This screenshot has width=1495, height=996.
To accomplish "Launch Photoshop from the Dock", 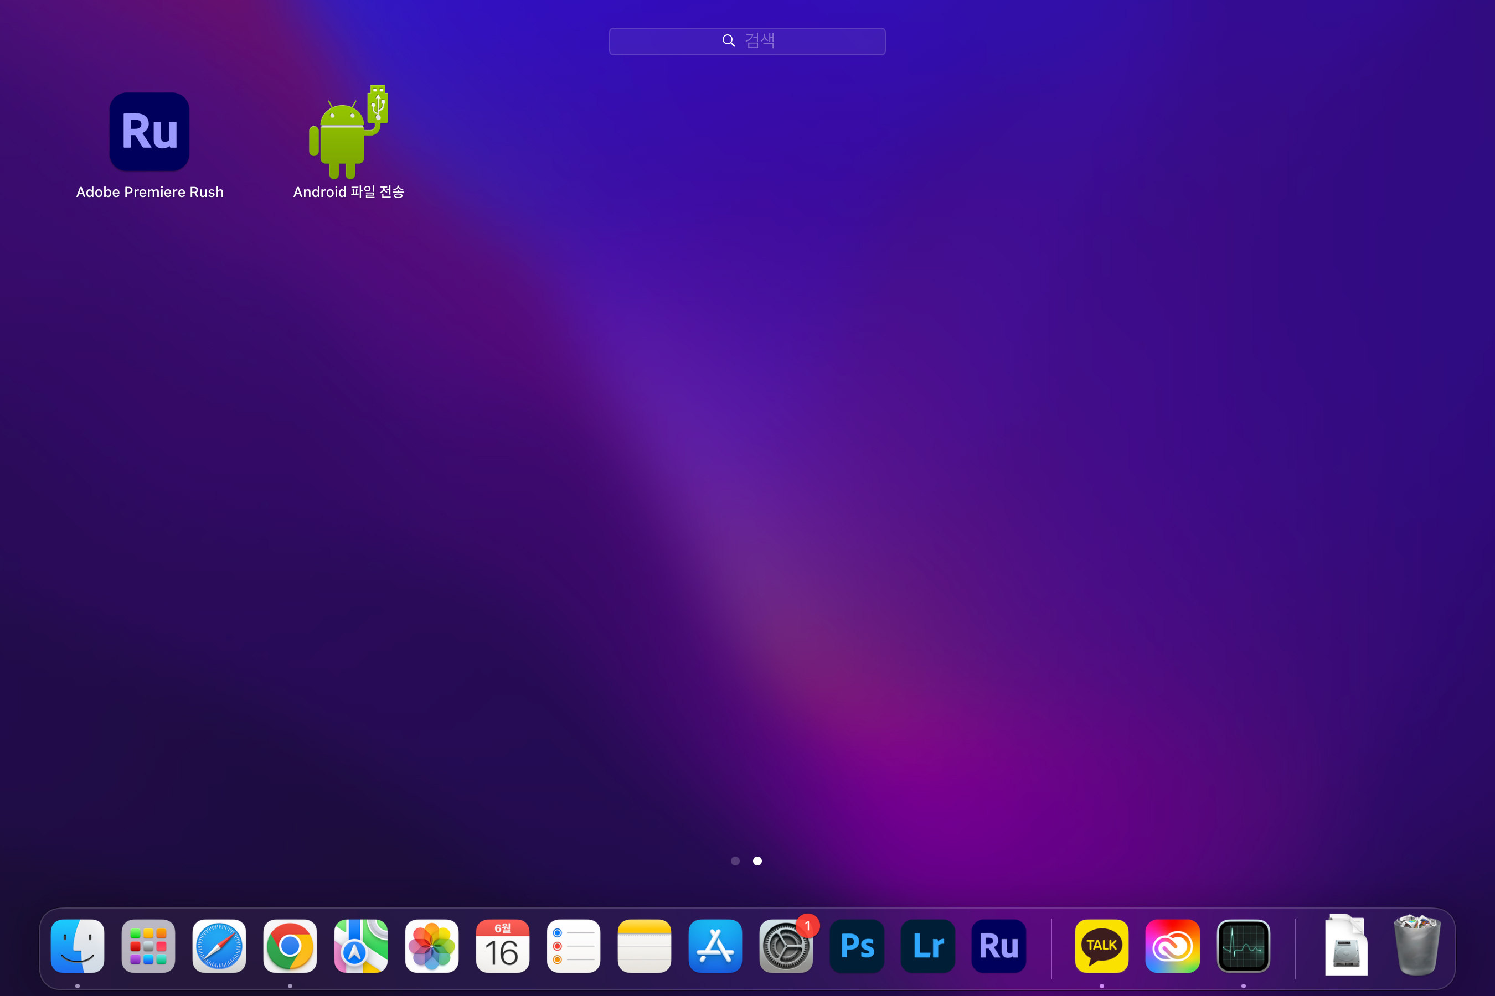I will point(857,946).
